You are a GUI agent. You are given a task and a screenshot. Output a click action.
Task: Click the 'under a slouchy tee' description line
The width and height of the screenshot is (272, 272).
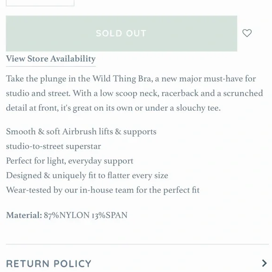tap(183, 108)
